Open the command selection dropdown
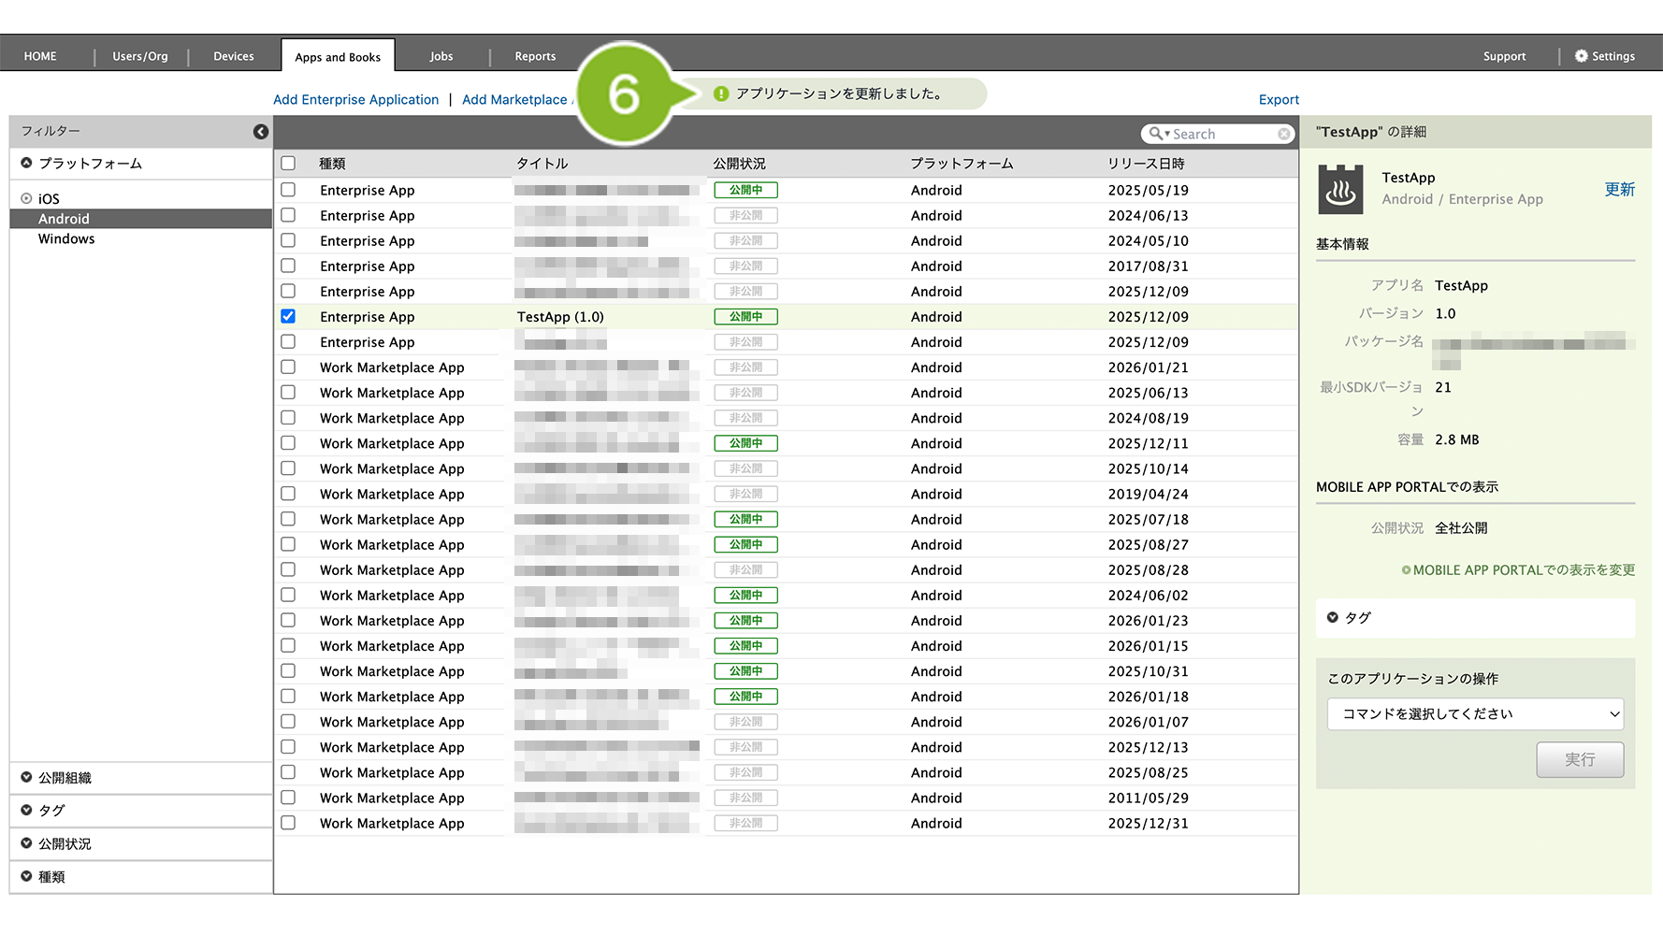Viewport: 1663px width, 935px height. pyautogui.click(x=1474, y=714)
